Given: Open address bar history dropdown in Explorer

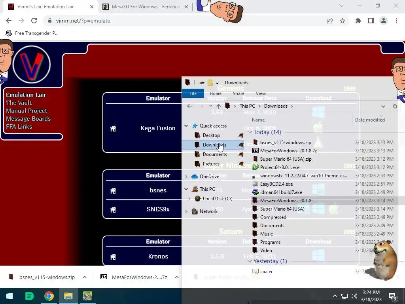Looking at the screenshot, I should (x=383, y=106).
